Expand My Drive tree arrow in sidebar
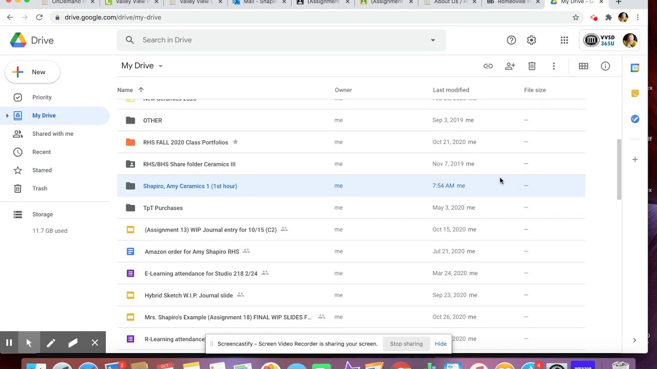657x369 pixels. click(x=7, y=116)
